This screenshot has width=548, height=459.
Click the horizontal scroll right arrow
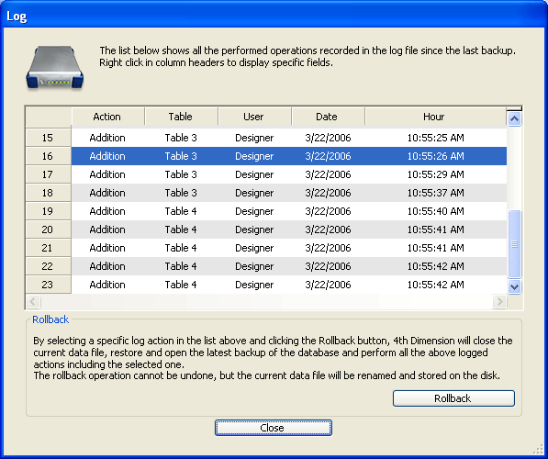[499, 301]
